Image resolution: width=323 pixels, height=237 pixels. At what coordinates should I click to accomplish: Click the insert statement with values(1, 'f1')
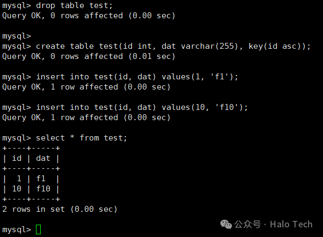click(120, 77)
